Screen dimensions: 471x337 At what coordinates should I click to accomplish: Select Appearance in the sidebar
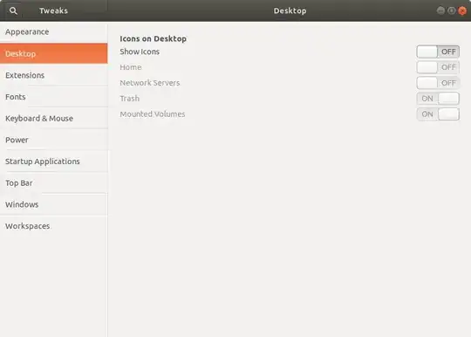pos(54,31)
